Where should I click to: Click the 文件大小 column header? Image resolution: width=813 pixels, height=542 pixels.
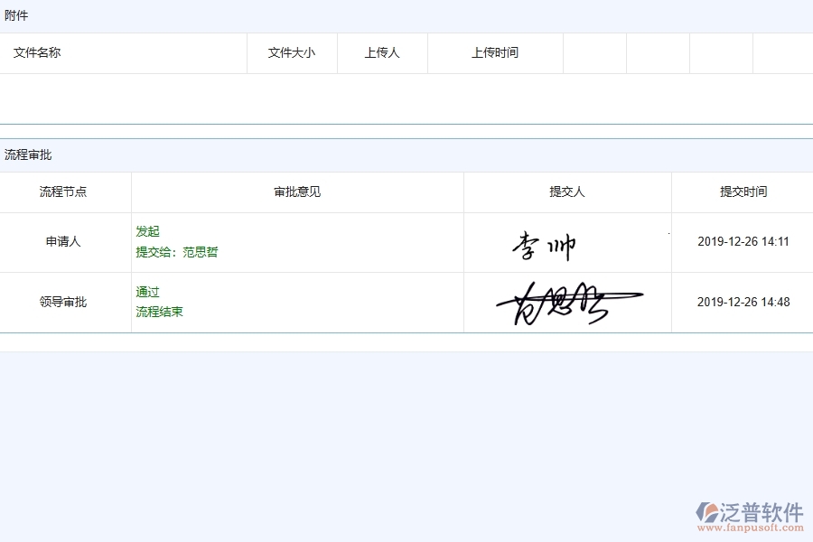[x=291, y=52]
